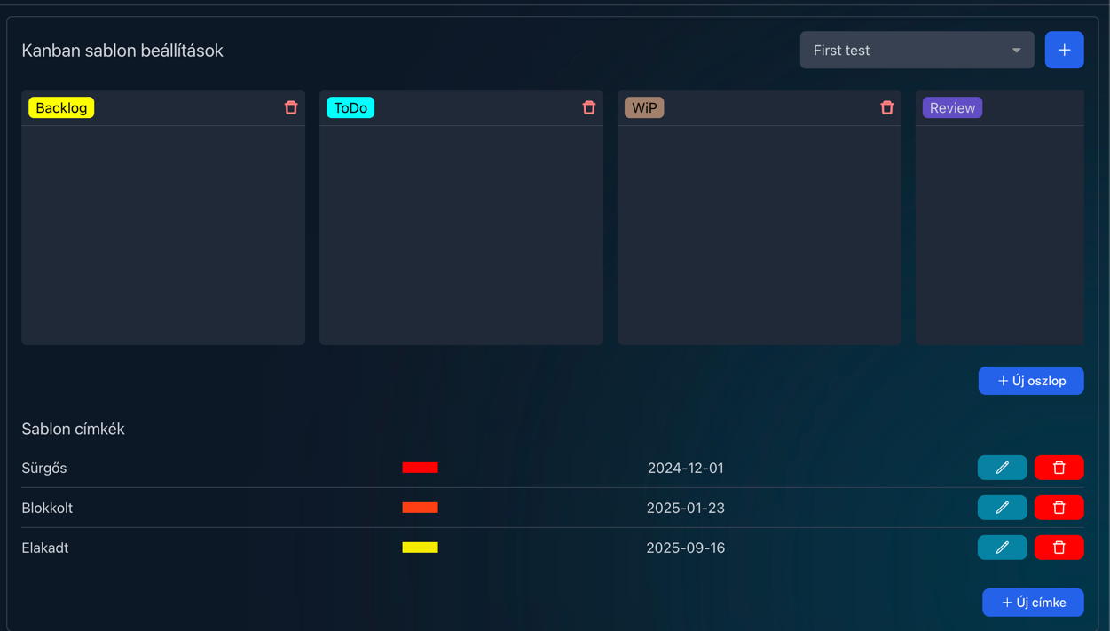The width and height of the screenshot is (1110, 631).
Task: Select the cyan ToDo column tag
Action: tap(350, 108)
